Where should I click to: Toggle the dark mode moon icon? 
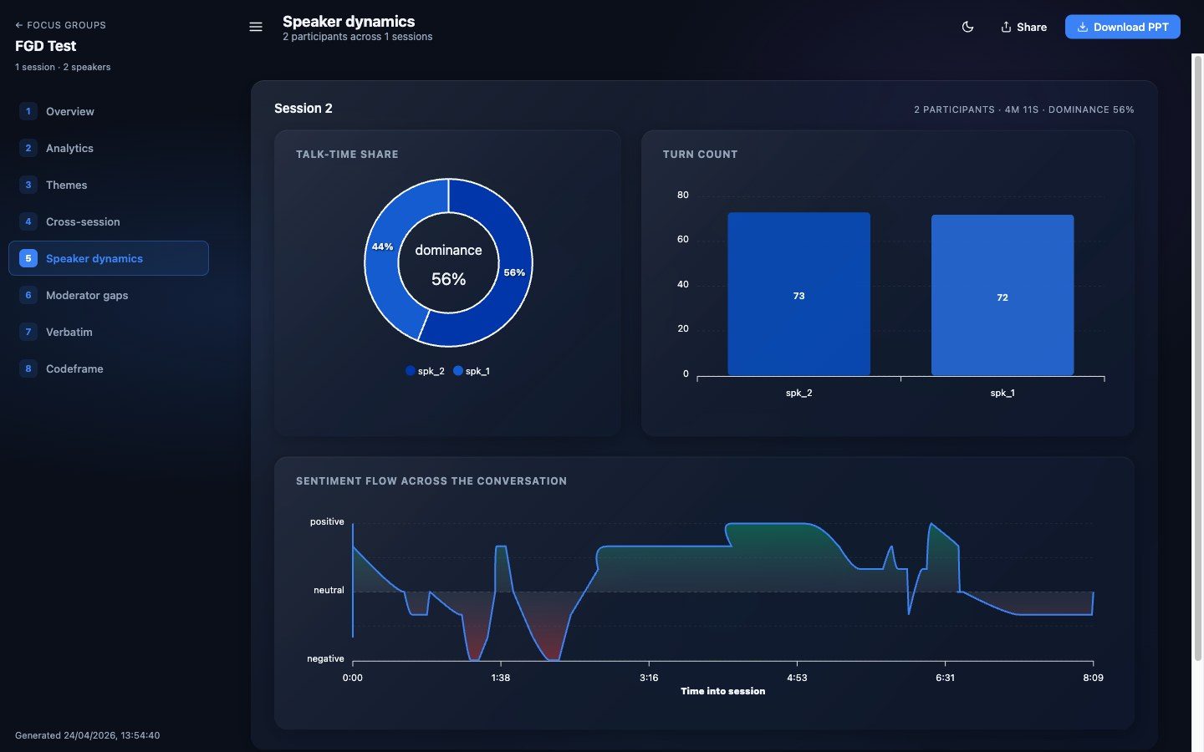tap(967, 27)
